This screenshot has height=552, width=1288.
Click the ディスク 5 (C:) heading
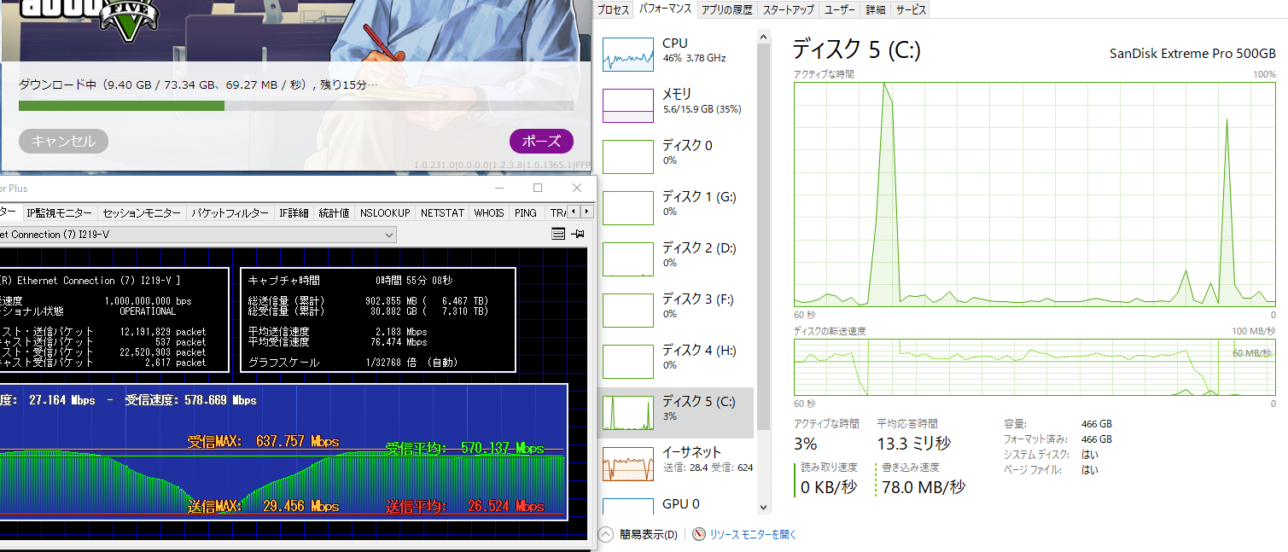pos(856,49)
